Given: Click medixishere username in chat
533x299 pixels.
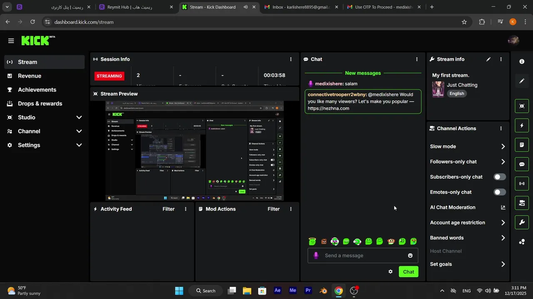Looking at the screenshot, I should tap(329, 84).
